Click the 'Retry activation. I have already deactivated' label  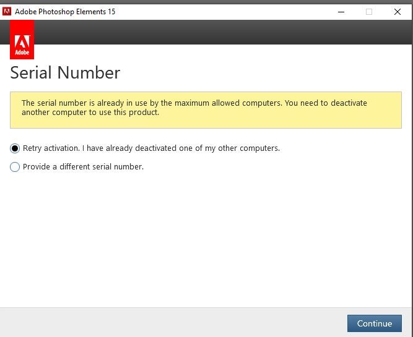pyautogui.click(x=151, y=148)
